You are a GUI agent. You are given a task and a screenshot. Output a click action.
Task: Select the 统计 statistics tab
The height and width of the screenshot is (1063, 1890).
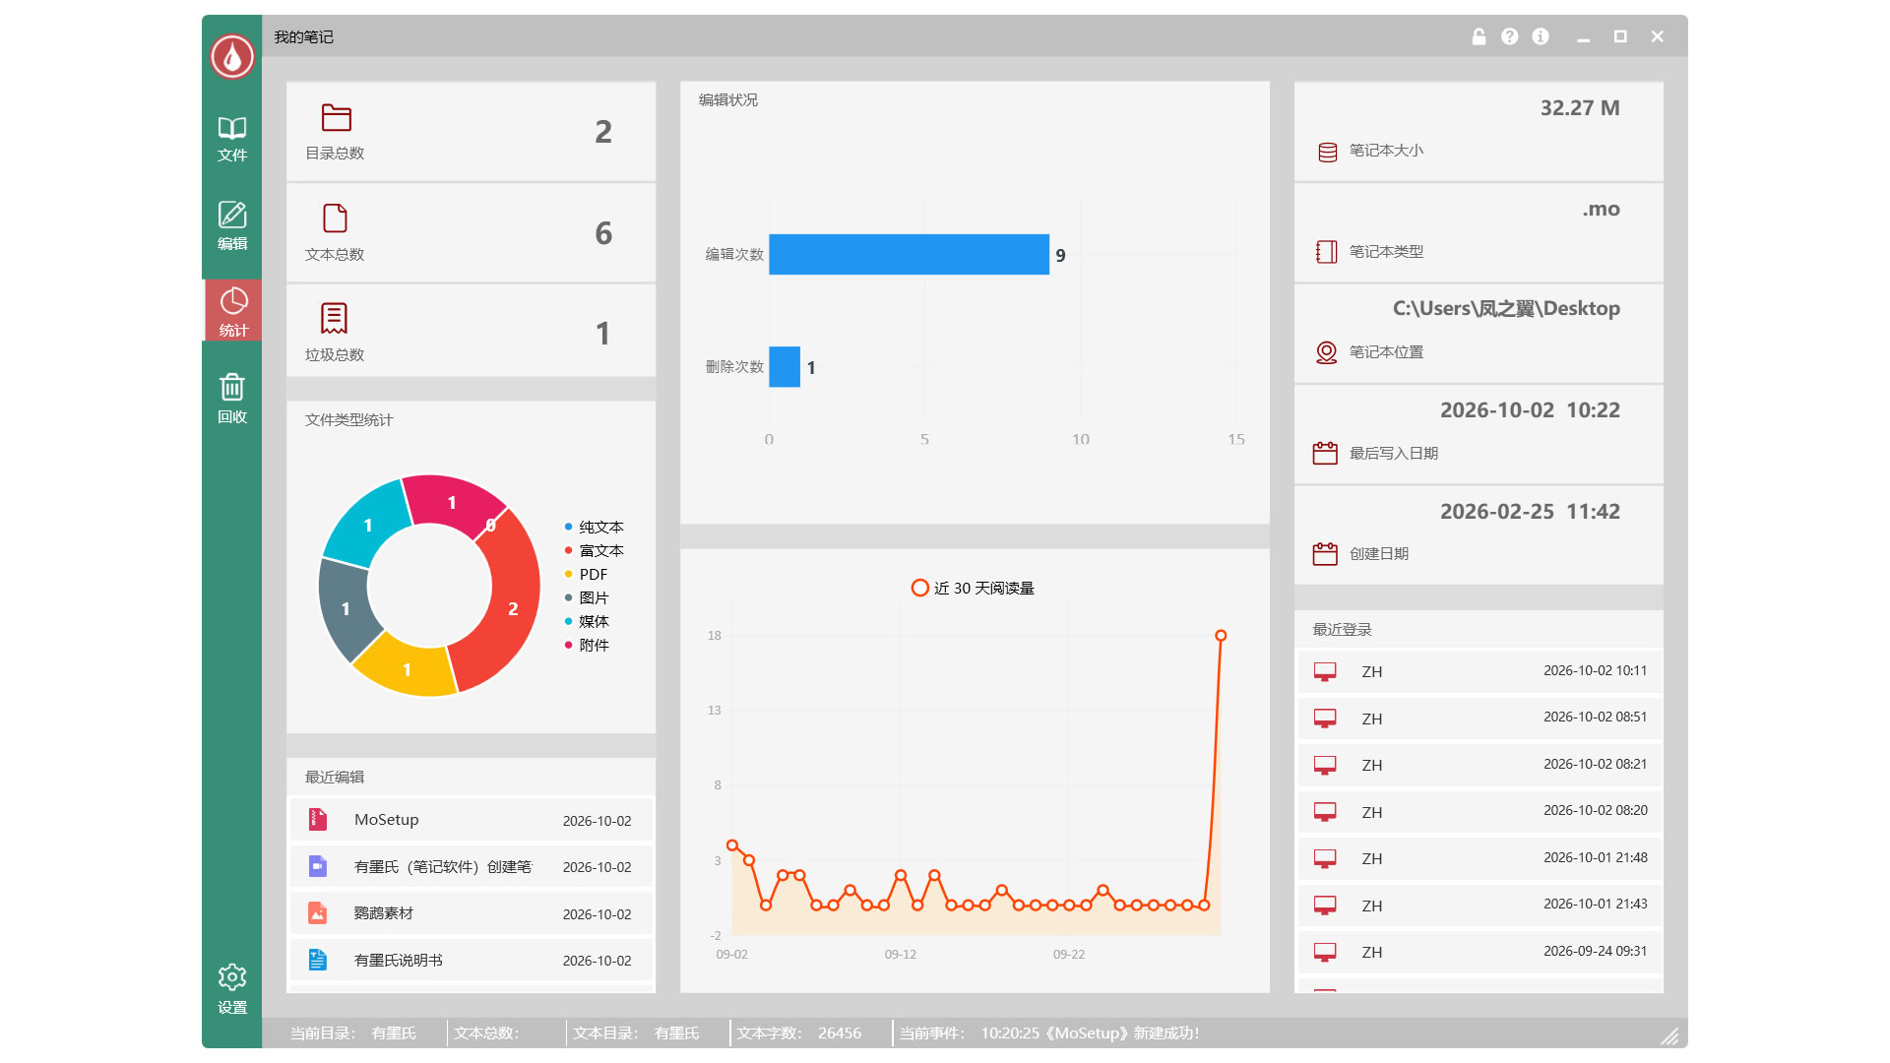[232, 312]
